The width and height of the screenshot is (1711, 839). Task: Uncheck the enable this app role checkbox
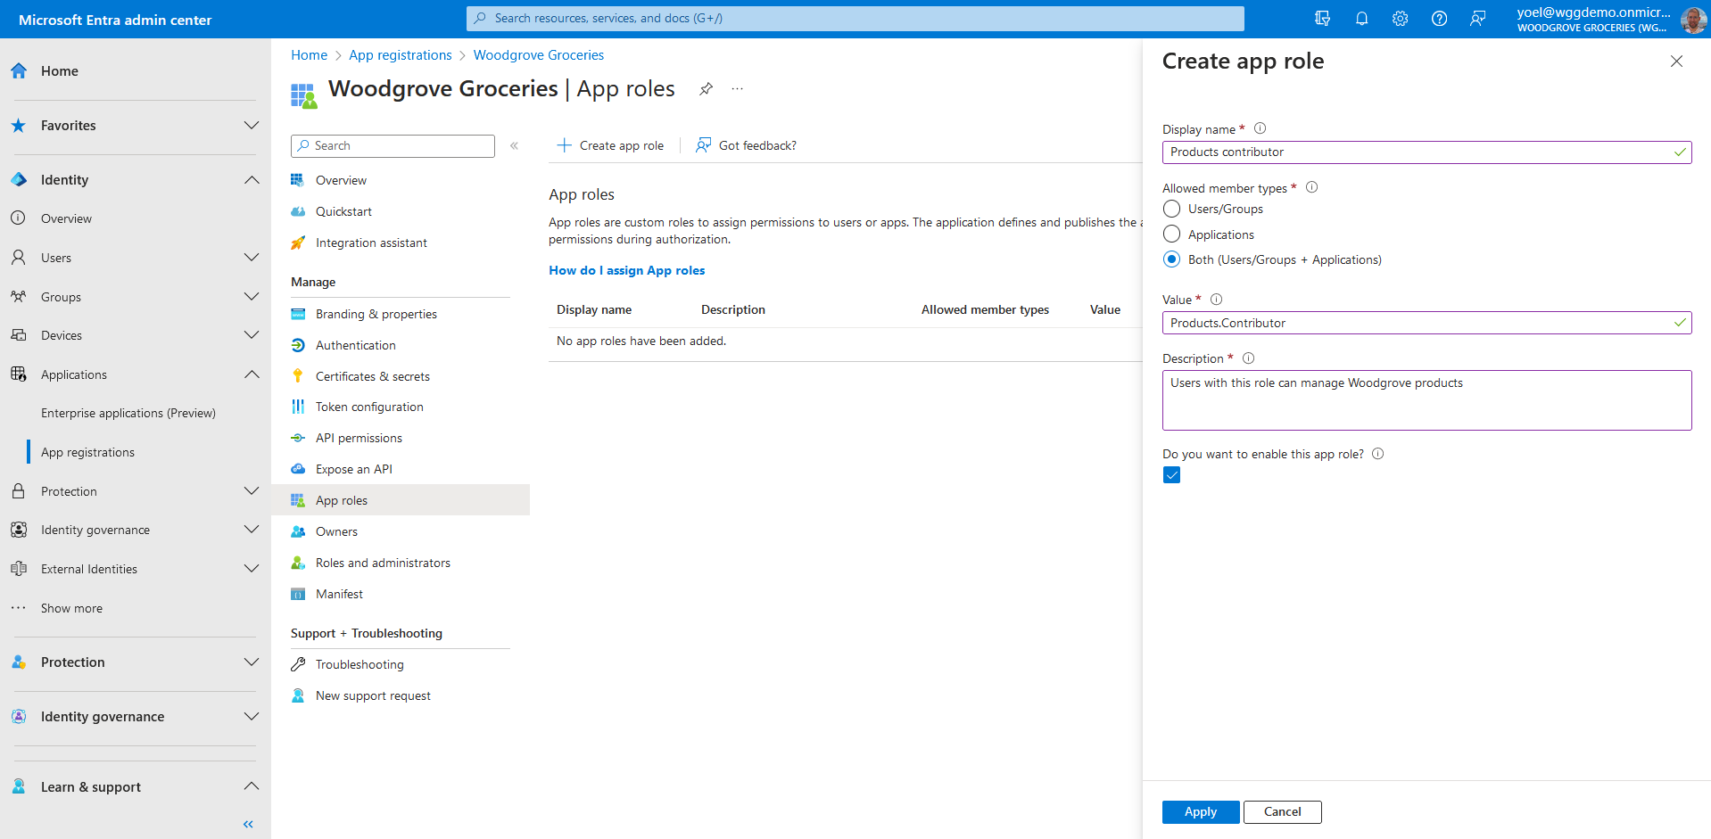coord(1172,475)
